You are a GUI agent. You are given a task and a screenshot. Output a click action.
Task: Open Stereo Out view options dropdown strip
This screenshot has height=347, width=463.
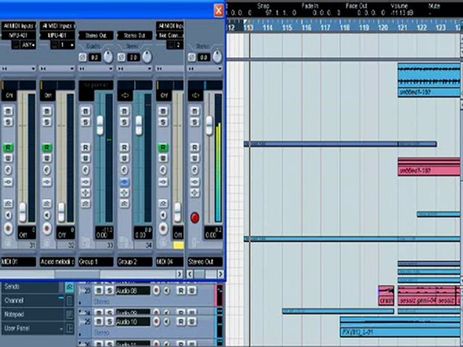pos(205,68)
